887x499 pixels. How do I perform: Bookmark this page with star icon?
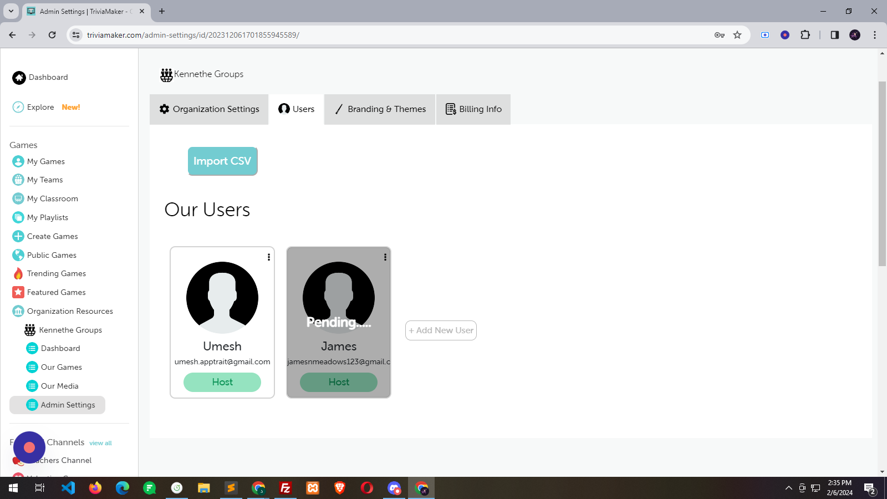point(737,35)
